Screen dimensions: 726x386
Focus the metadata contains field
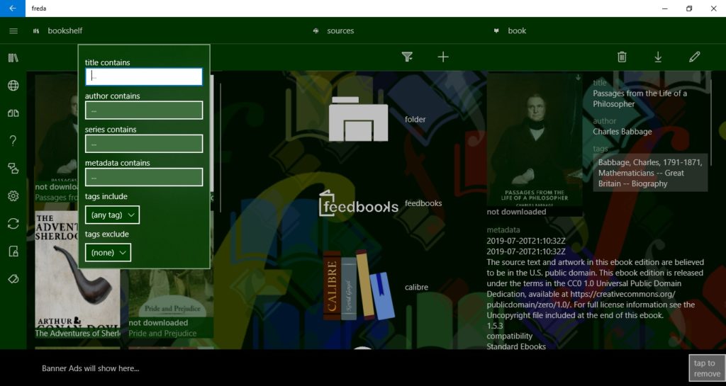[x=144, y=177]
